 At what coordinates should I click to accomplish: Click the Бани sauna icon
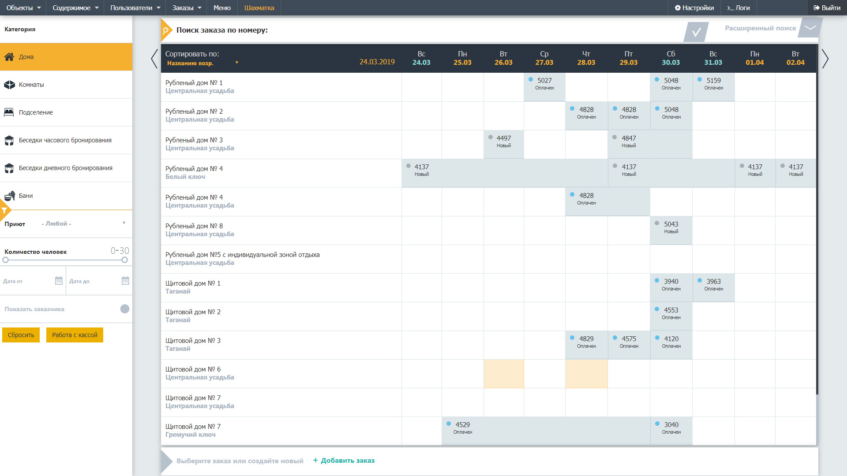(9, 196)
